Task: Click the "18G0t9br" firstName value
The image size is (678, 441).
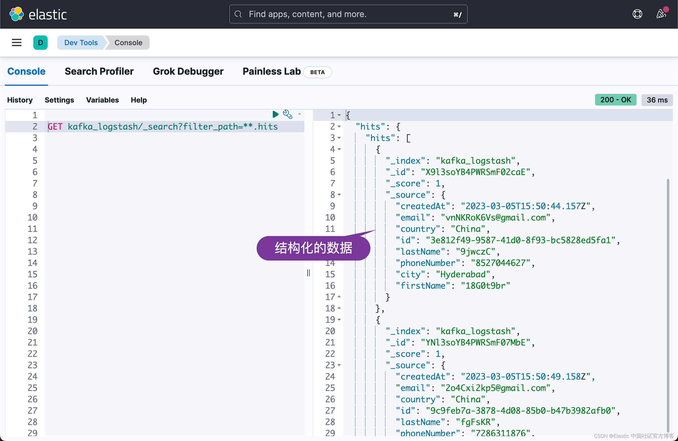Action: tap(485, 286)
